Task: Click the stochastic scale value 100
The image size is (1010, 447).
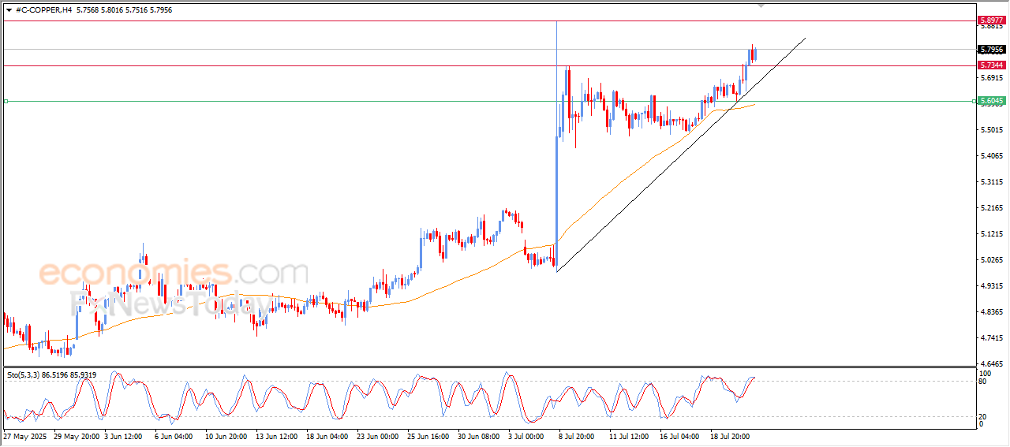Action: [x=985, y=373]
